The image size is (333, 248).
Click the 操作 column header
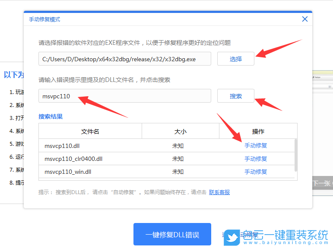tap(258, 132)
